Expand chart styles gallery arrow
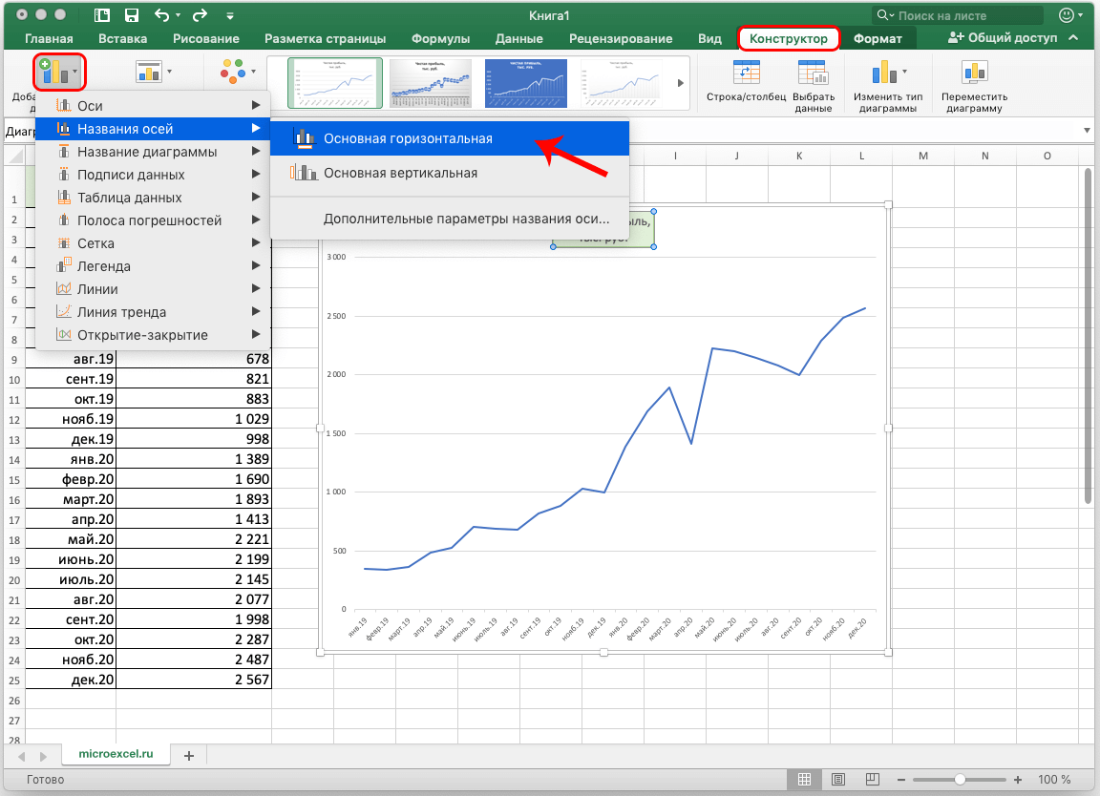Viewport: 1100px width, 796px height. pos(680,83)
